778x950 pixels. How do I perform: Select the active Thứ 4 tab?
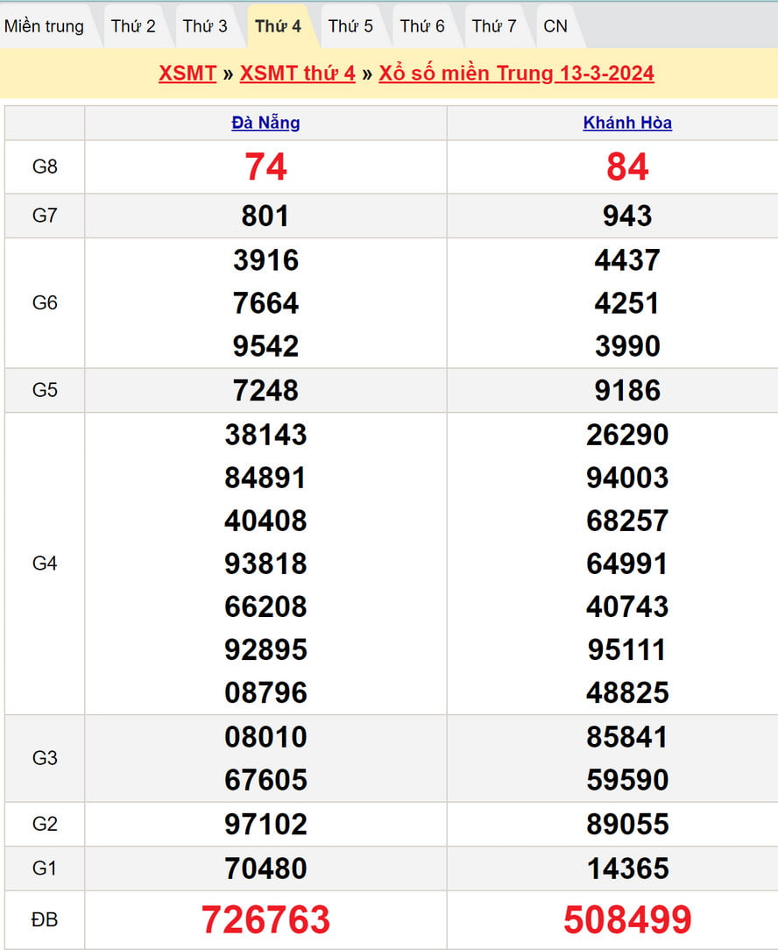(278, 26)
